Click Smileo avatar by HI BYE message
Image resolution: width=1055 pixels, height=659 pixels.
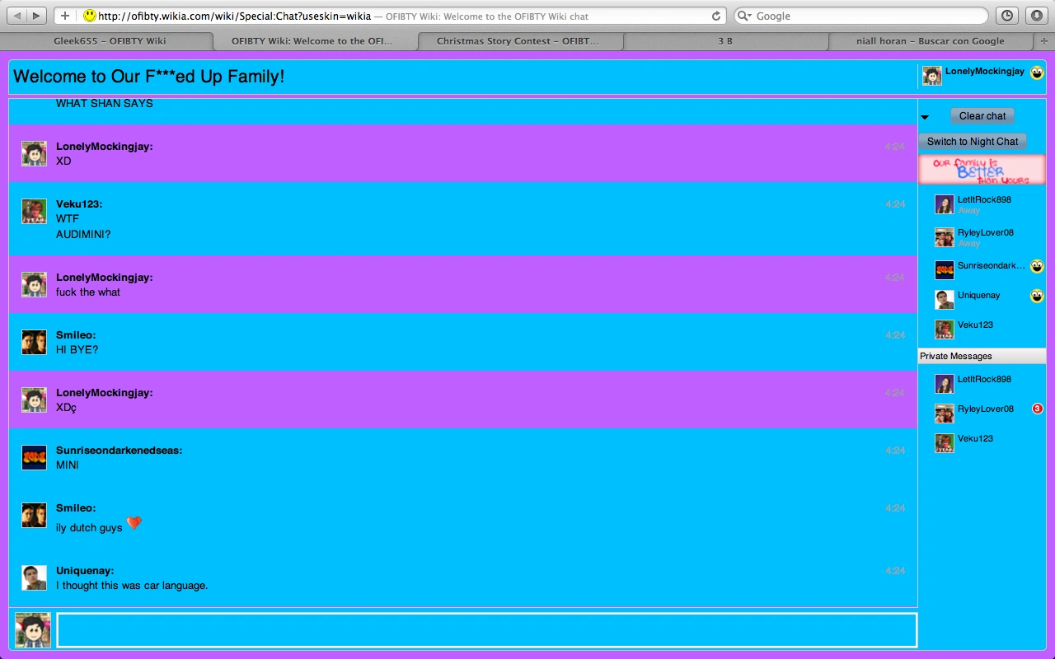pos(34,342)
